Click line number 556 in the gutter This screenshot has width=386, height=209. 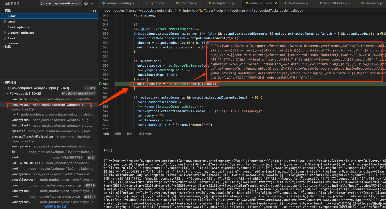point(106,61)
